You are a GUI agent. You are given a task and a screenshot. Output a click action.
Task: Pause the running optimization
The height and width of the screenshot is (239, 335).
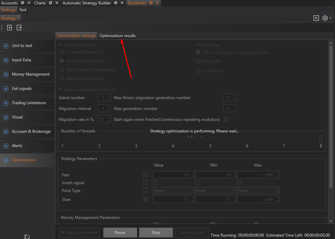point(120,233)
